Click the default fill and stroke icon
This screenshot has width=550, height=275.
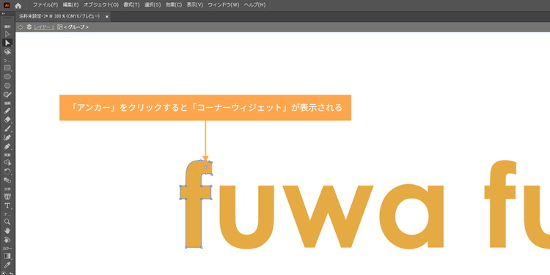[x=4, y=274]
